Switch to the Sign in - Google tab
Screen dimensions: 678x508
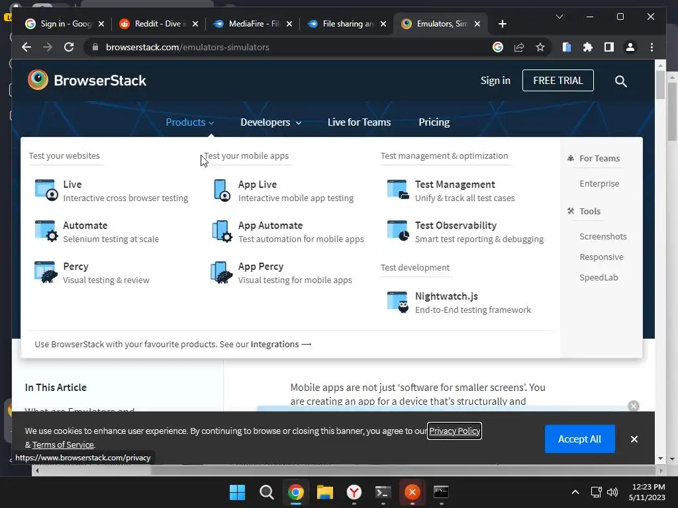[x=66, y=24]
